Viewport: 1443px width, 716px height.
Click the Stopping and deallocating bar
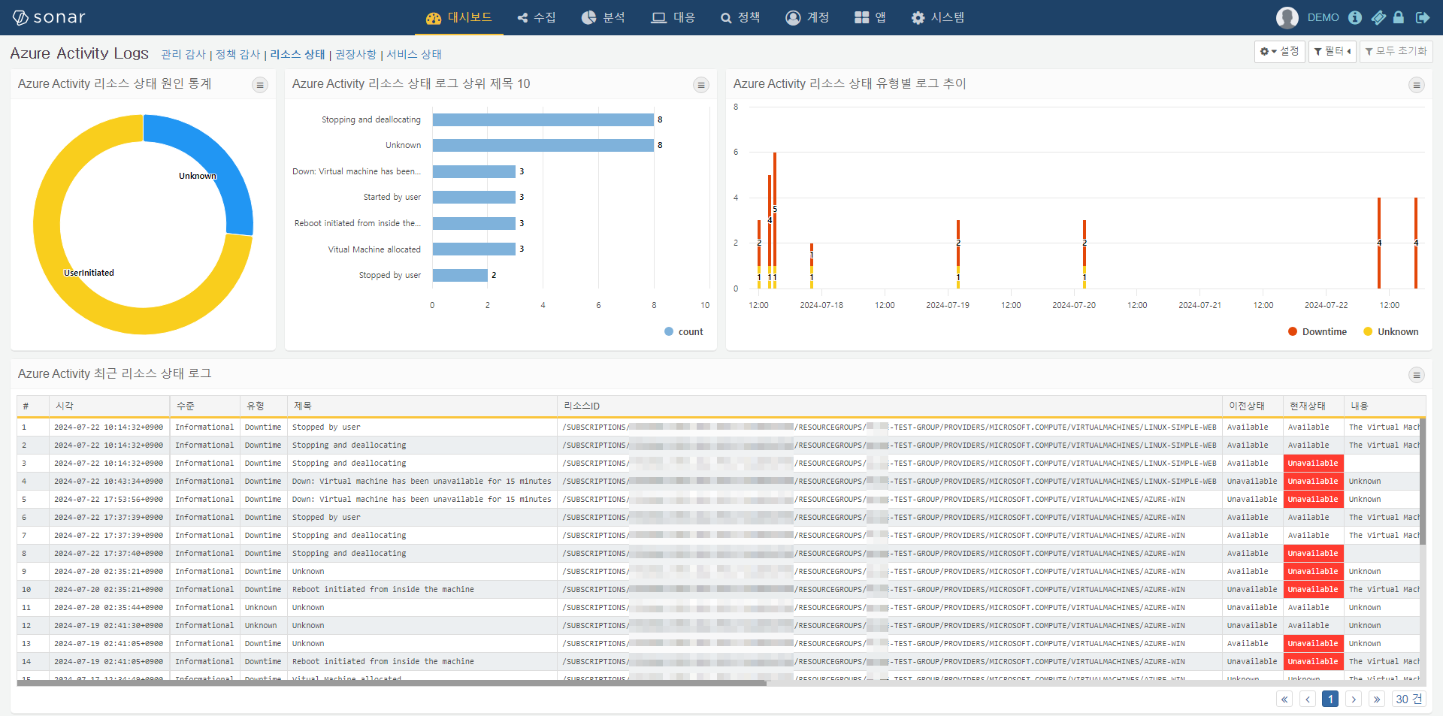click(x=543, y=119)
